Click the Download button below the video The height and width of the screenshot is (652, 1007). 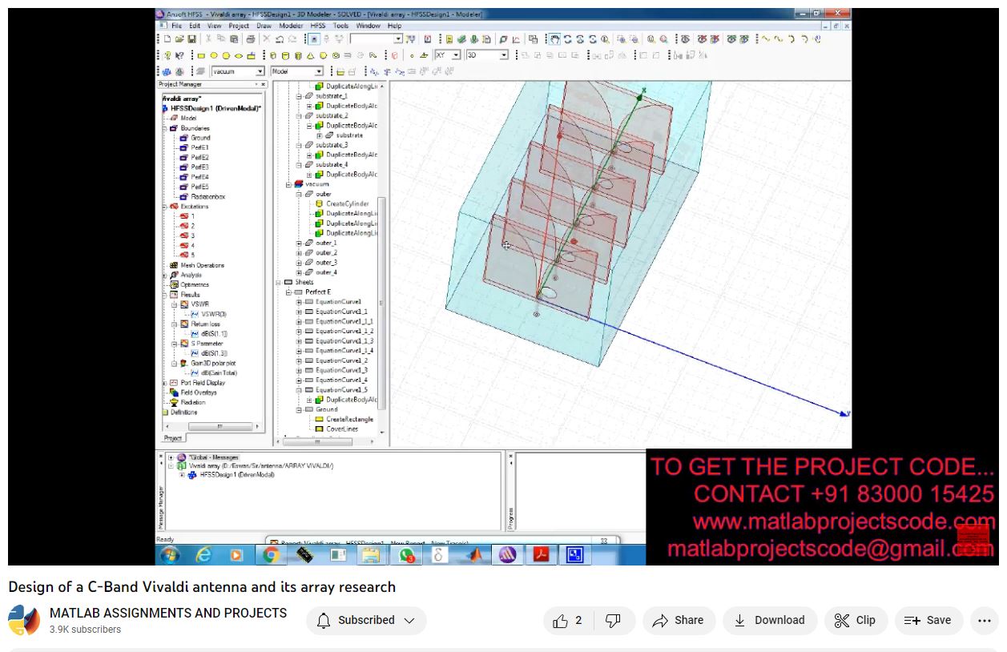[x=769, y=621]
